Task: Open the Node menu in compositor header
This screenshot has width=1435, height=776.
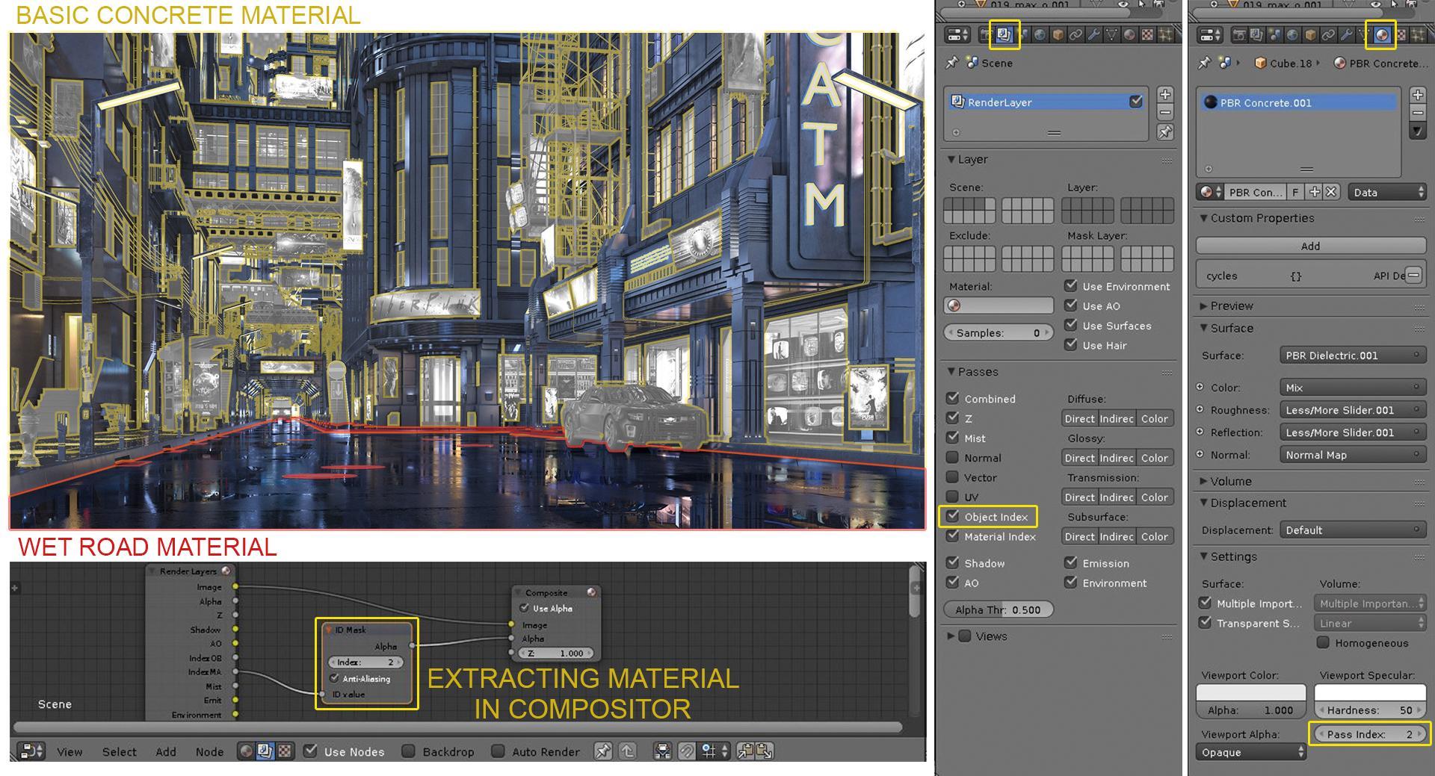Action: [x=209, y=752]
